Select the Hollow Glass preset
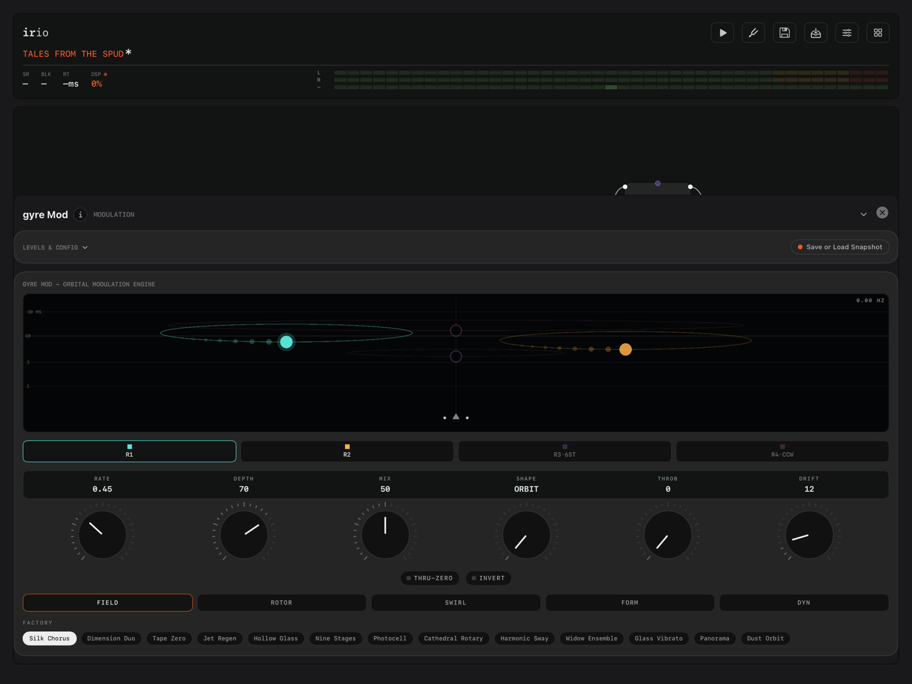 [x=276, y=638]
